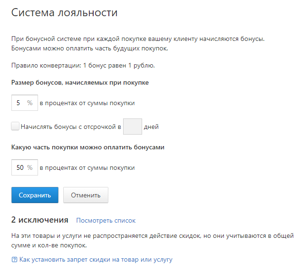Enable the delayed bonus accrual checkbox

(x=15, y=126)
